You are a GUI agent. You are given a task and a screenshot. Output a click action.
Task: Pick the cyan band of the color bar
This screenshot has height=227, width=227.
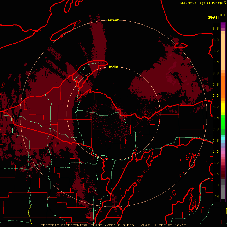(223, 139)
